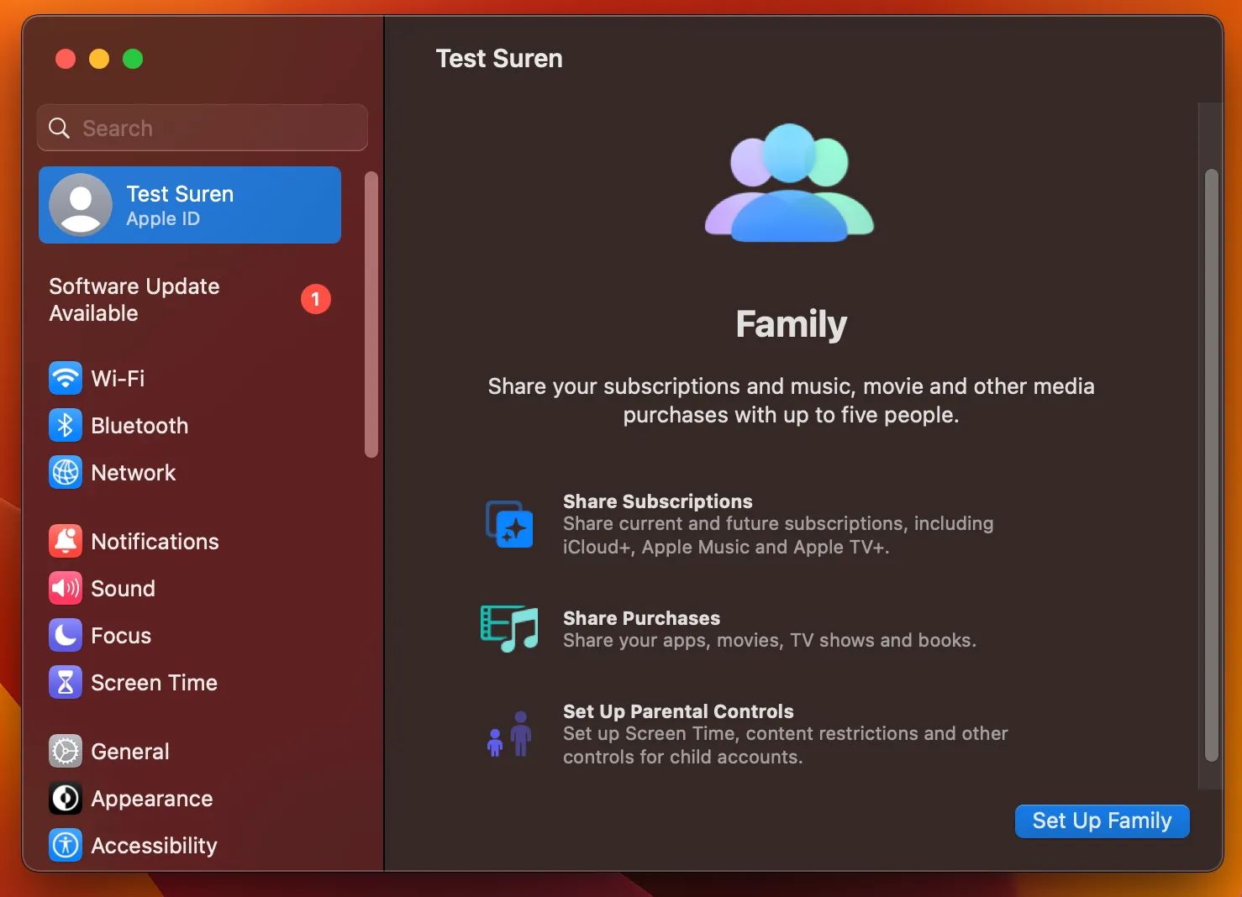Select the Accessibility icon
This screenshot has width=1242, height=897.
(x=66, y=845)
